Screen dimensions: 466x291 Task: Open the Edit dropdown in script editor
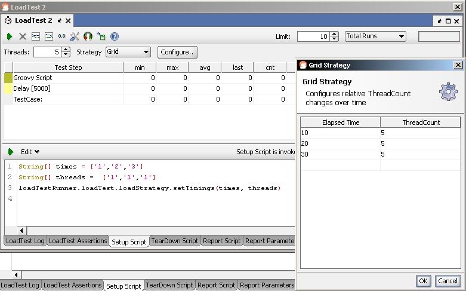30,152
